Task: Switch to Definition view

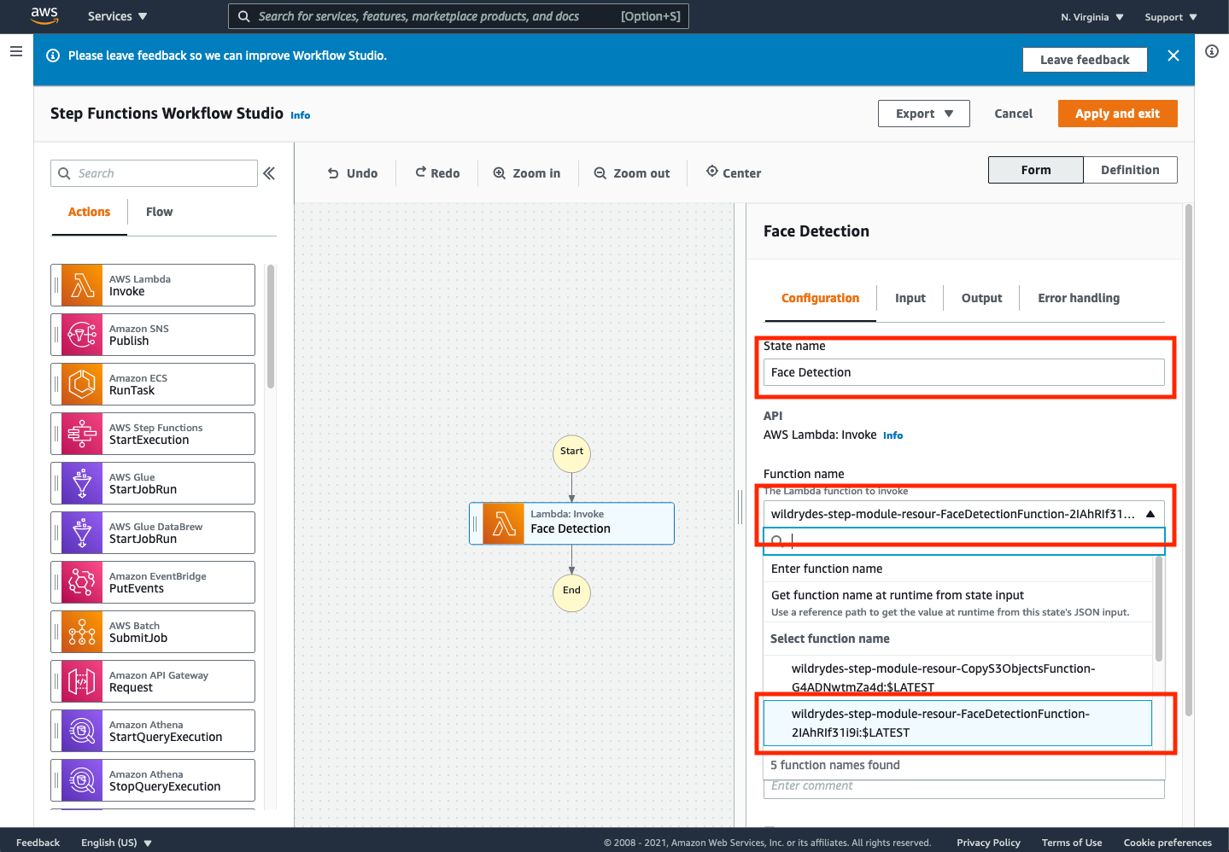Action: tap(1130, 170)
